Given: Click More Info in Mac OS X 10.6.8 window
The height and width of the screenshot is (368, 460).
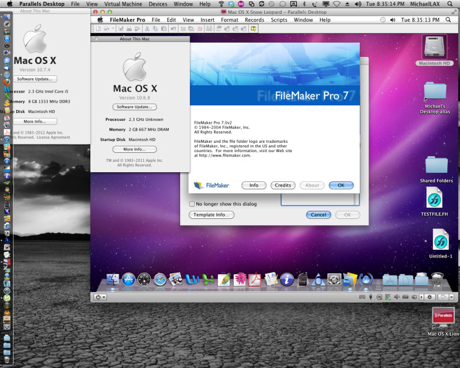Looking at the screenshot, I should pyautogui.click(x=134, y=149).
